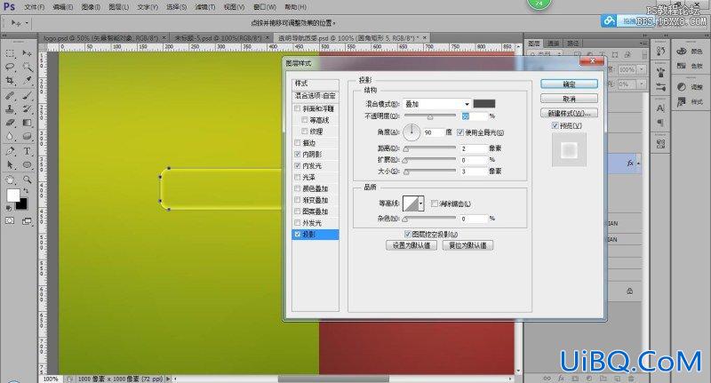Screen dimensions: 711x383
Task: Click 新建样式 (New Style) button
Action: [x=569, y=114]
